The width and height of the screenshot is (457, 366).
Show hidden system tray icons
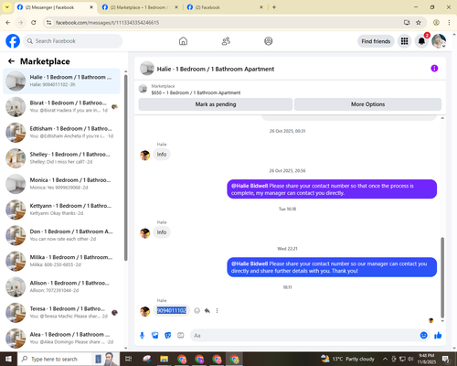tap(385, 359)
